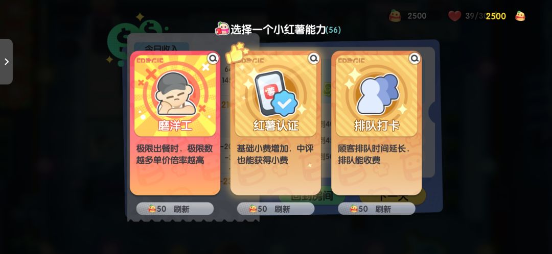Click the 基础小费增加 description text

point(275,154)
